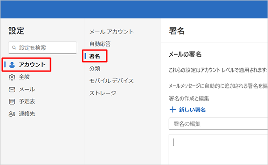Focus the 設定を検索 search box
This screenshot has height=165, width=268.
pyautogui.click(x=42, y=47)
